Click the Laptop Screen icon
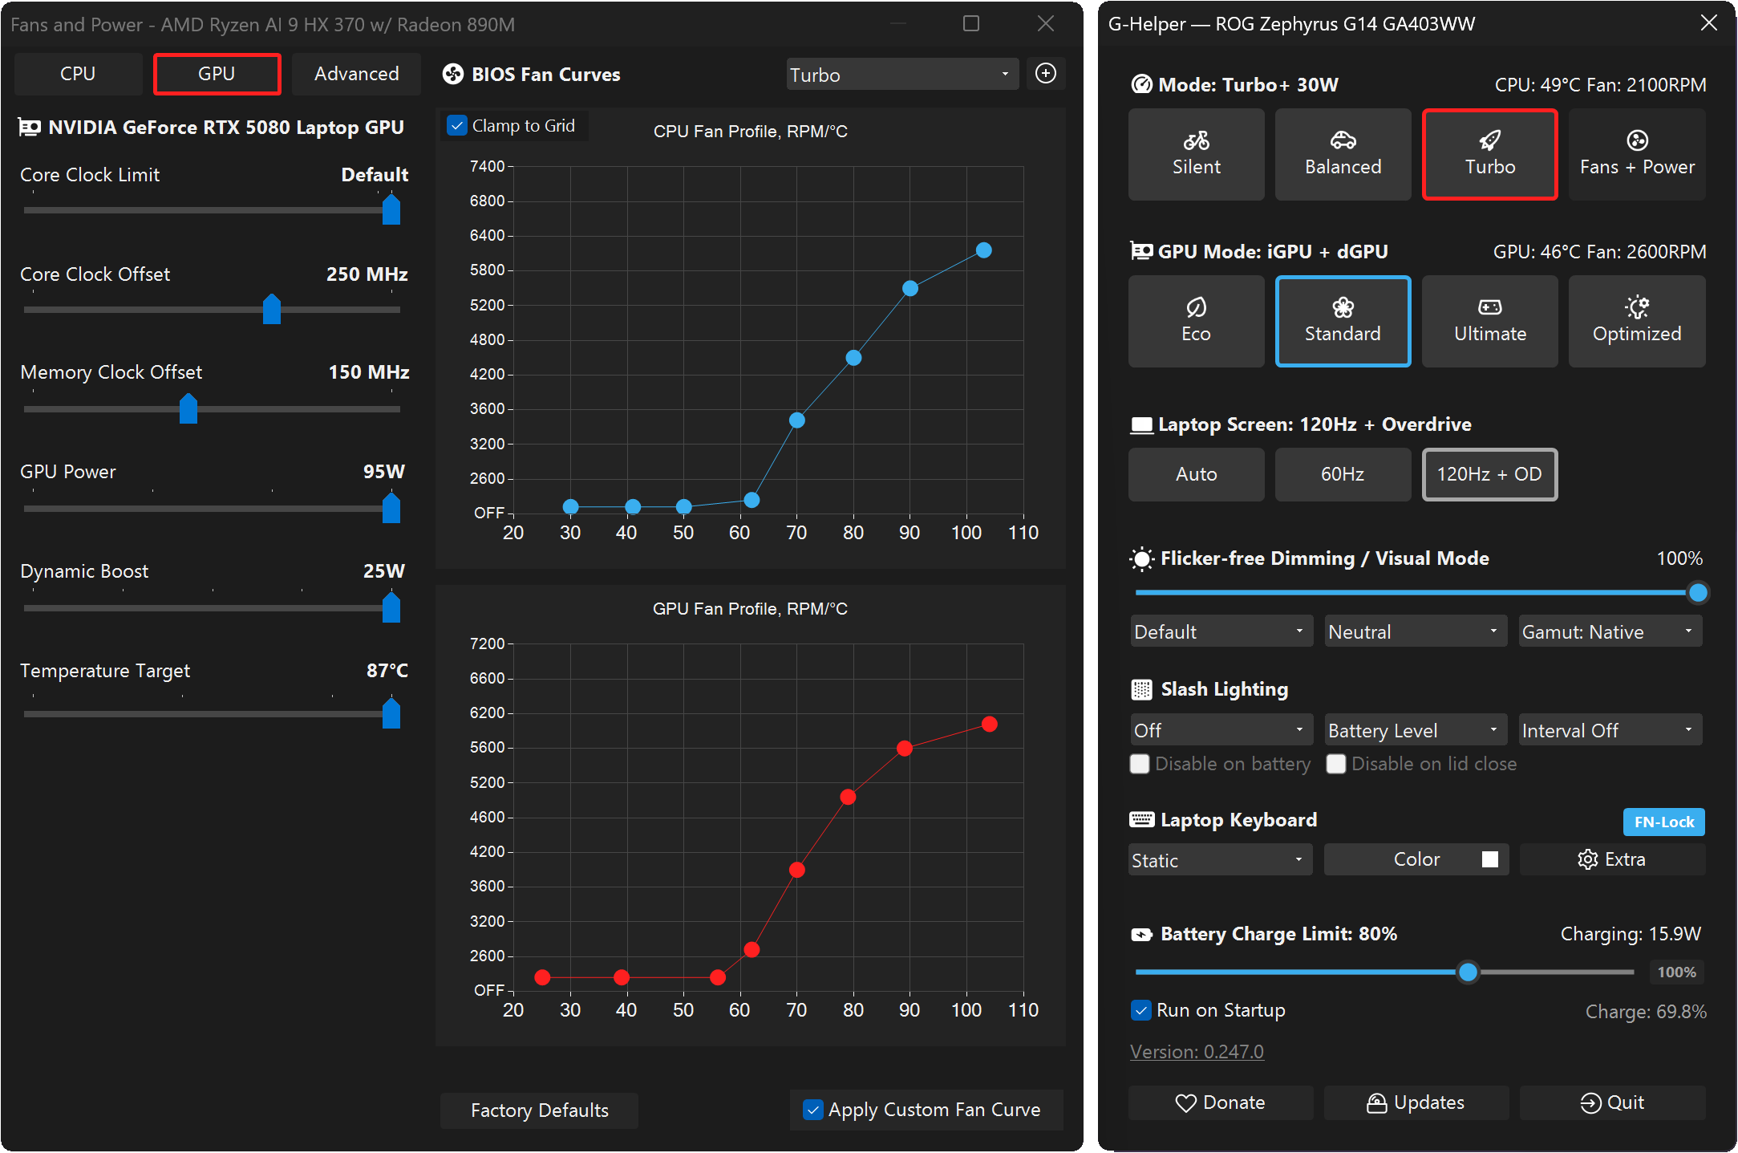The height and width of the screenshot is (1153, 1738). (x=1141, y=424)
